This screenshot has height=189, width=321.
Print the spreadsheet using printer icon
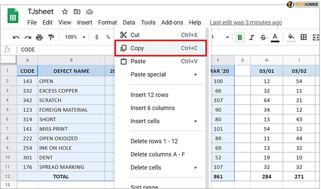coord(39,37)
